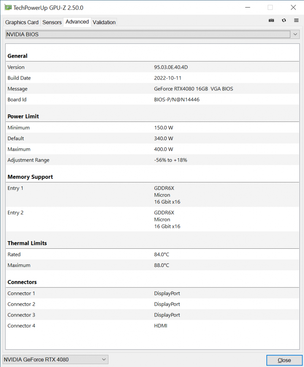Select the BIOS Version row
Viewport: 304px width, 367px height.
coord(152,67)
